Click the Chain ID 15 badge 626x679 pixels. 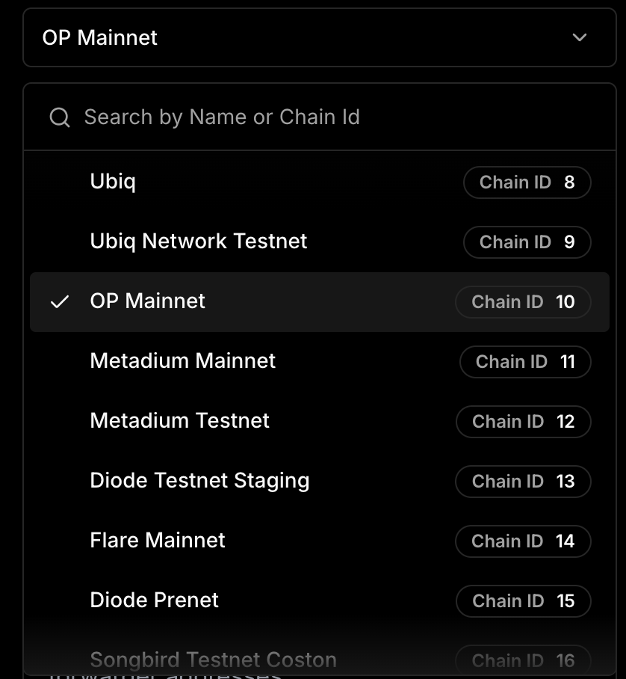[x=523, y=601]
